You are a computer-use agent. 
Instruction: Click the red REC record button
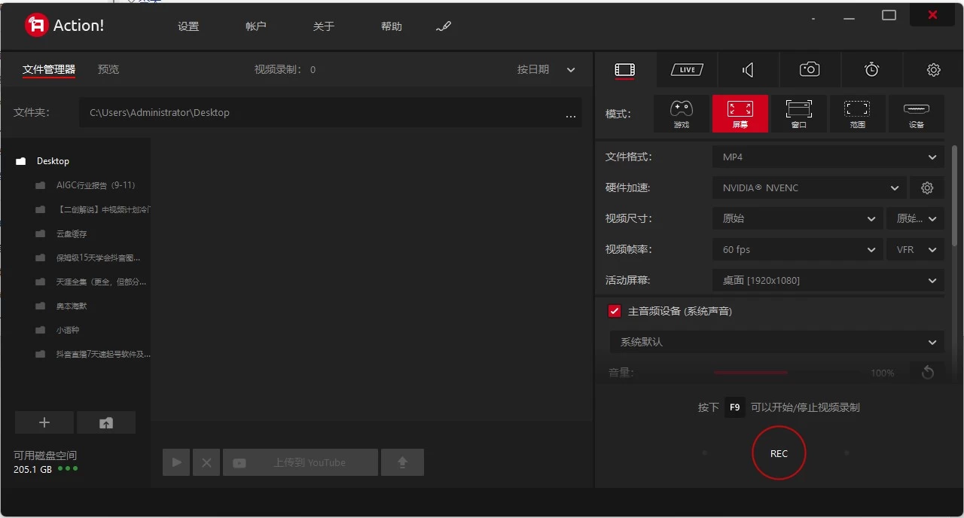[779, 452]
